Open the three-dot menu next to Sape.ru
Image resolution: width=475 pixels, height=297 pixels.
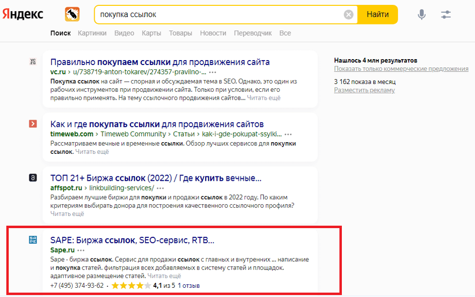(81, 251)
